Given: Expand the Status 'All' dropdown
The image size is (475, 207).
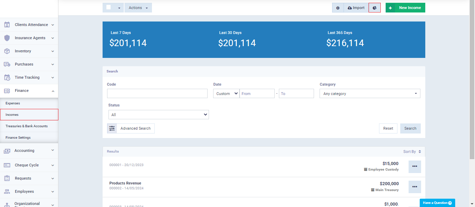Looking at the screenshot, I should pyautogui.click(x=158, y=115).
